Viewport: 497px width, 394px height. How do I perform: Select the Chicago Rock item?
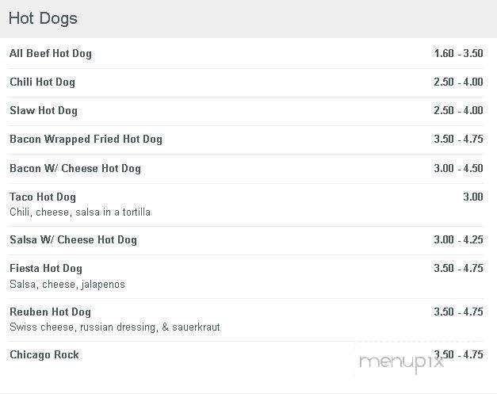pos(44,354)
